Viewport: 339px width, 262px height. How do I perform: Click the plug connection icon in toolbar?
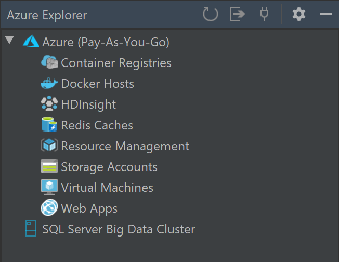click(x=264, y=14)
